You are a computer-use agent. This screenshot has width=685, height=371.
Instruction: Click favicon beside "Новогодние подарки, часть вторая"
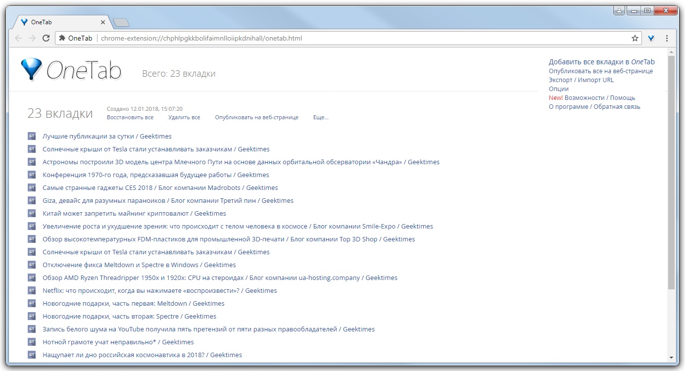click(32, 316)
